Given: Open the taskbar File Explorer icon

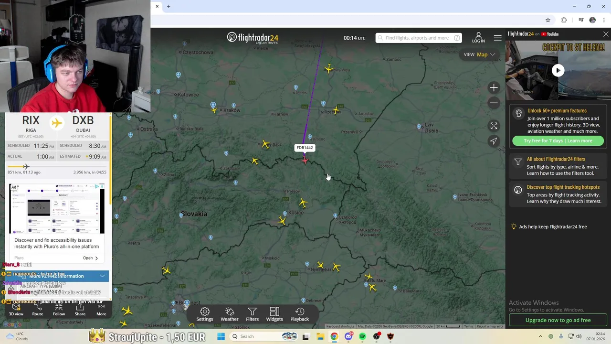Looking at the screenshot, I should tap(320, 336).
